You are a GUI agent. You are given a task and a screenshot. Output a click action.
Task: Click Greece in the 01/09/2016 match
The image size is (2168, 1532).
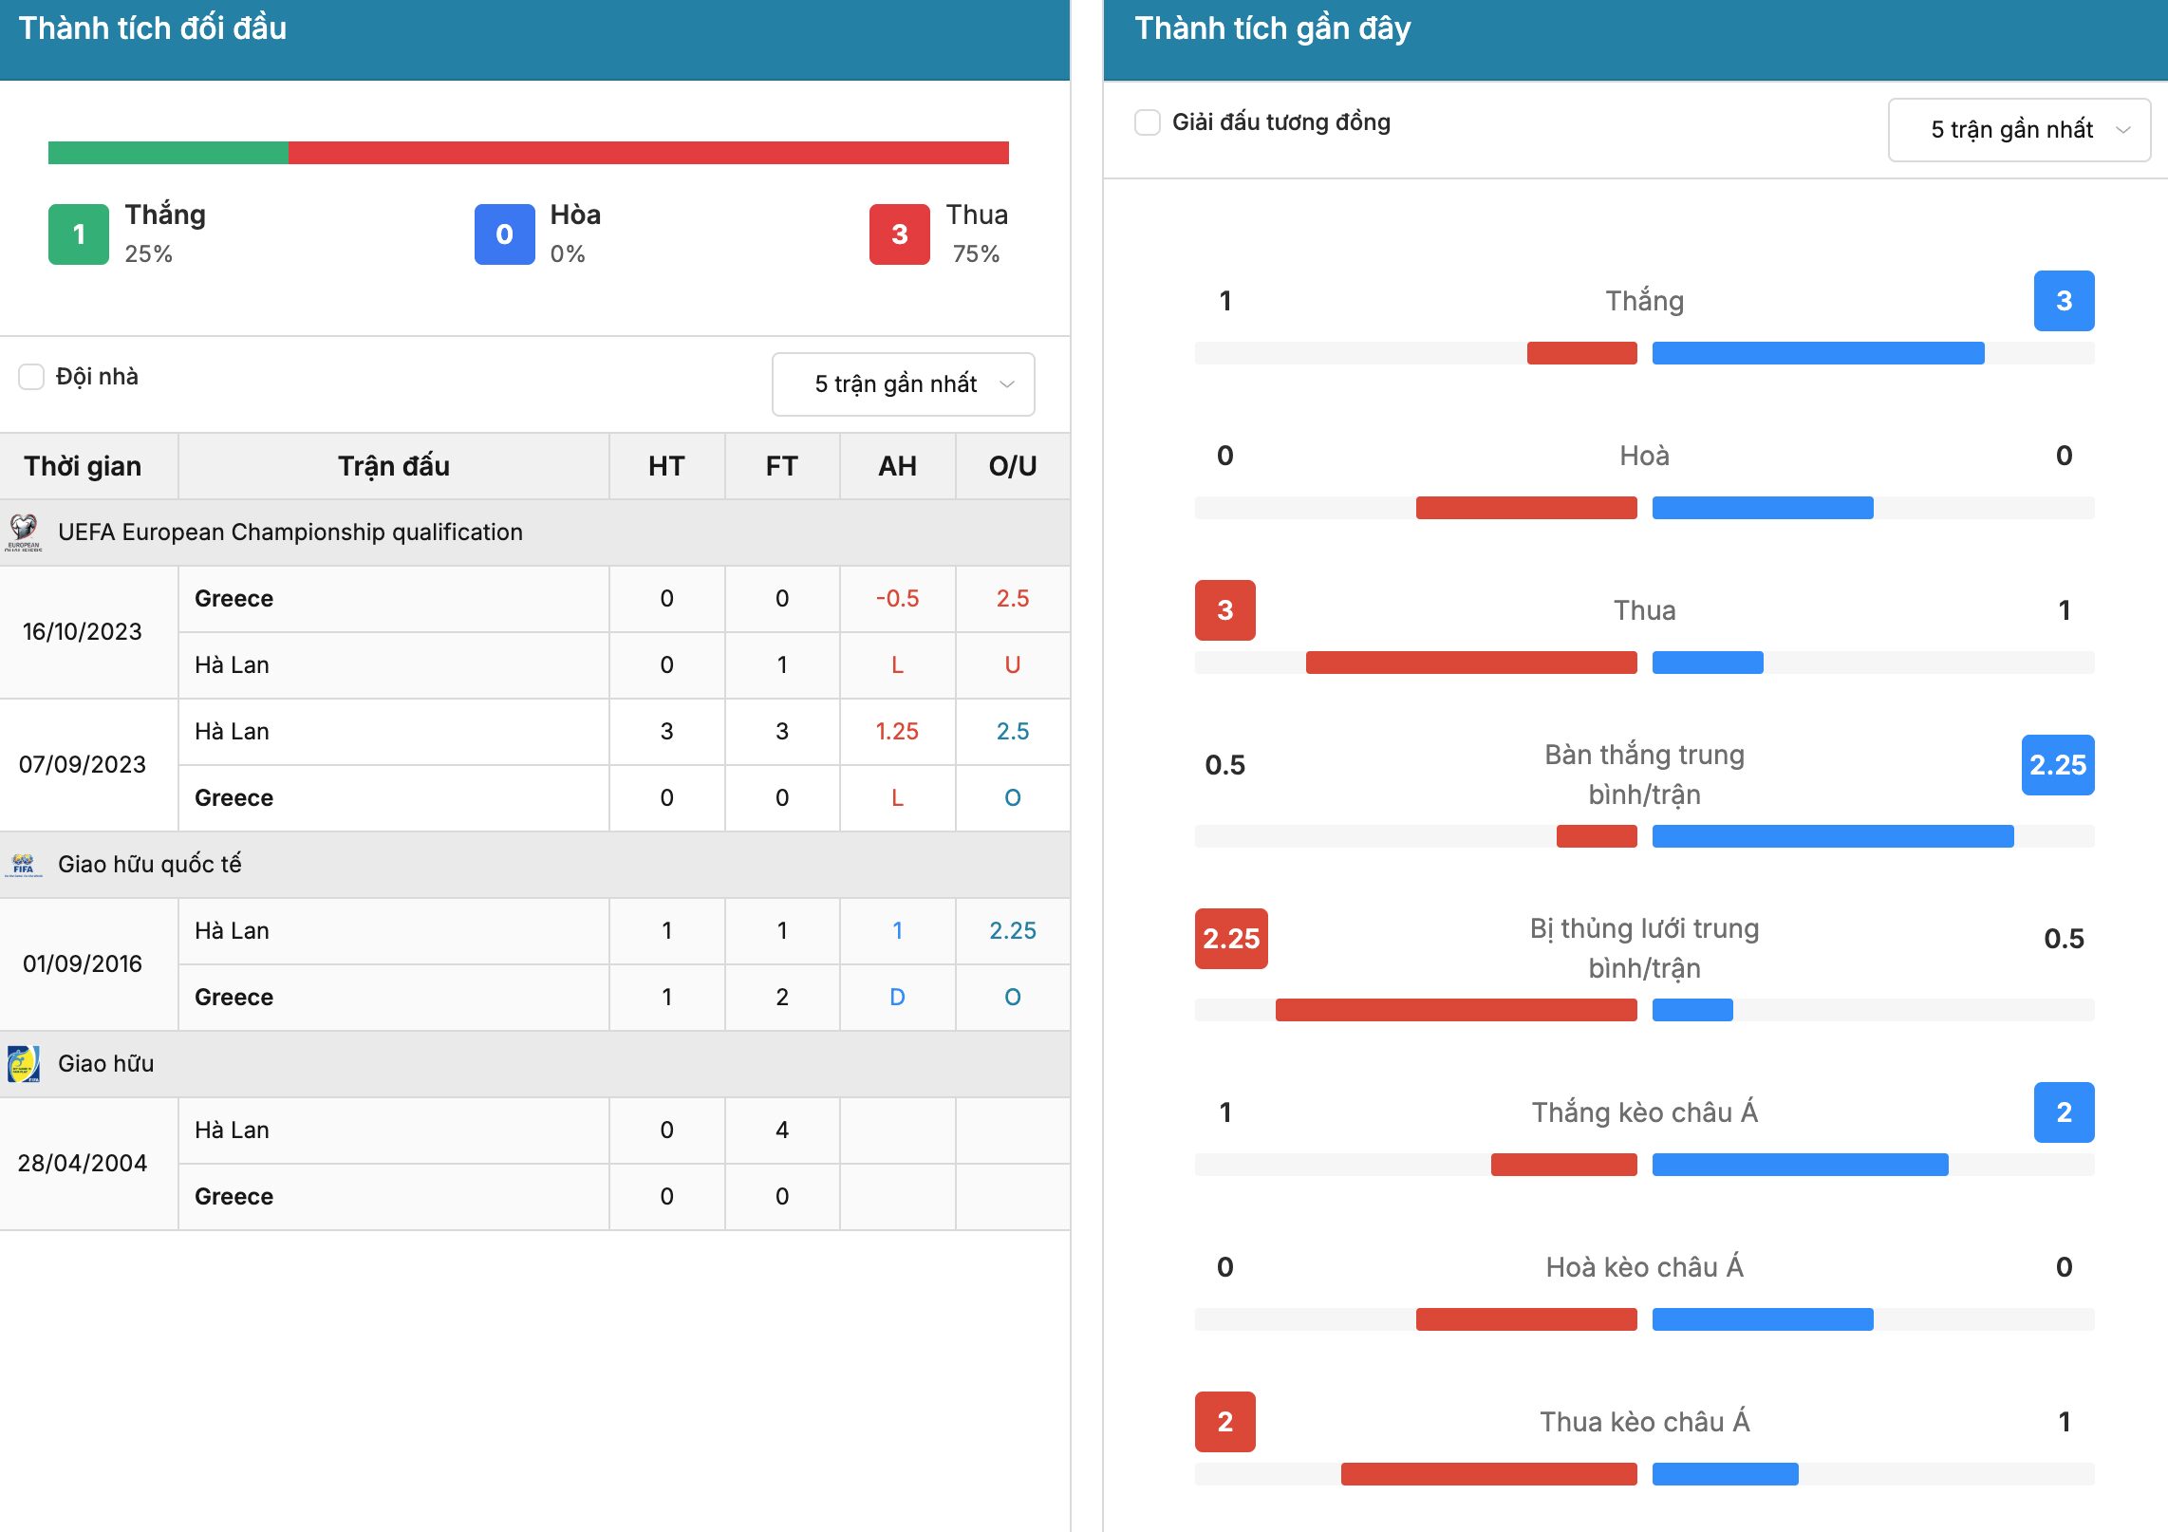[x=234, y=998]
